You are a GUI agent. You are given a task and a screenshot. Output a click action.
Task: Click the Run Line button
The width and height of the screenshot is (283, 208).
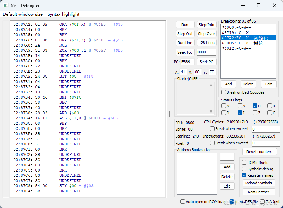tap(185, 43)
